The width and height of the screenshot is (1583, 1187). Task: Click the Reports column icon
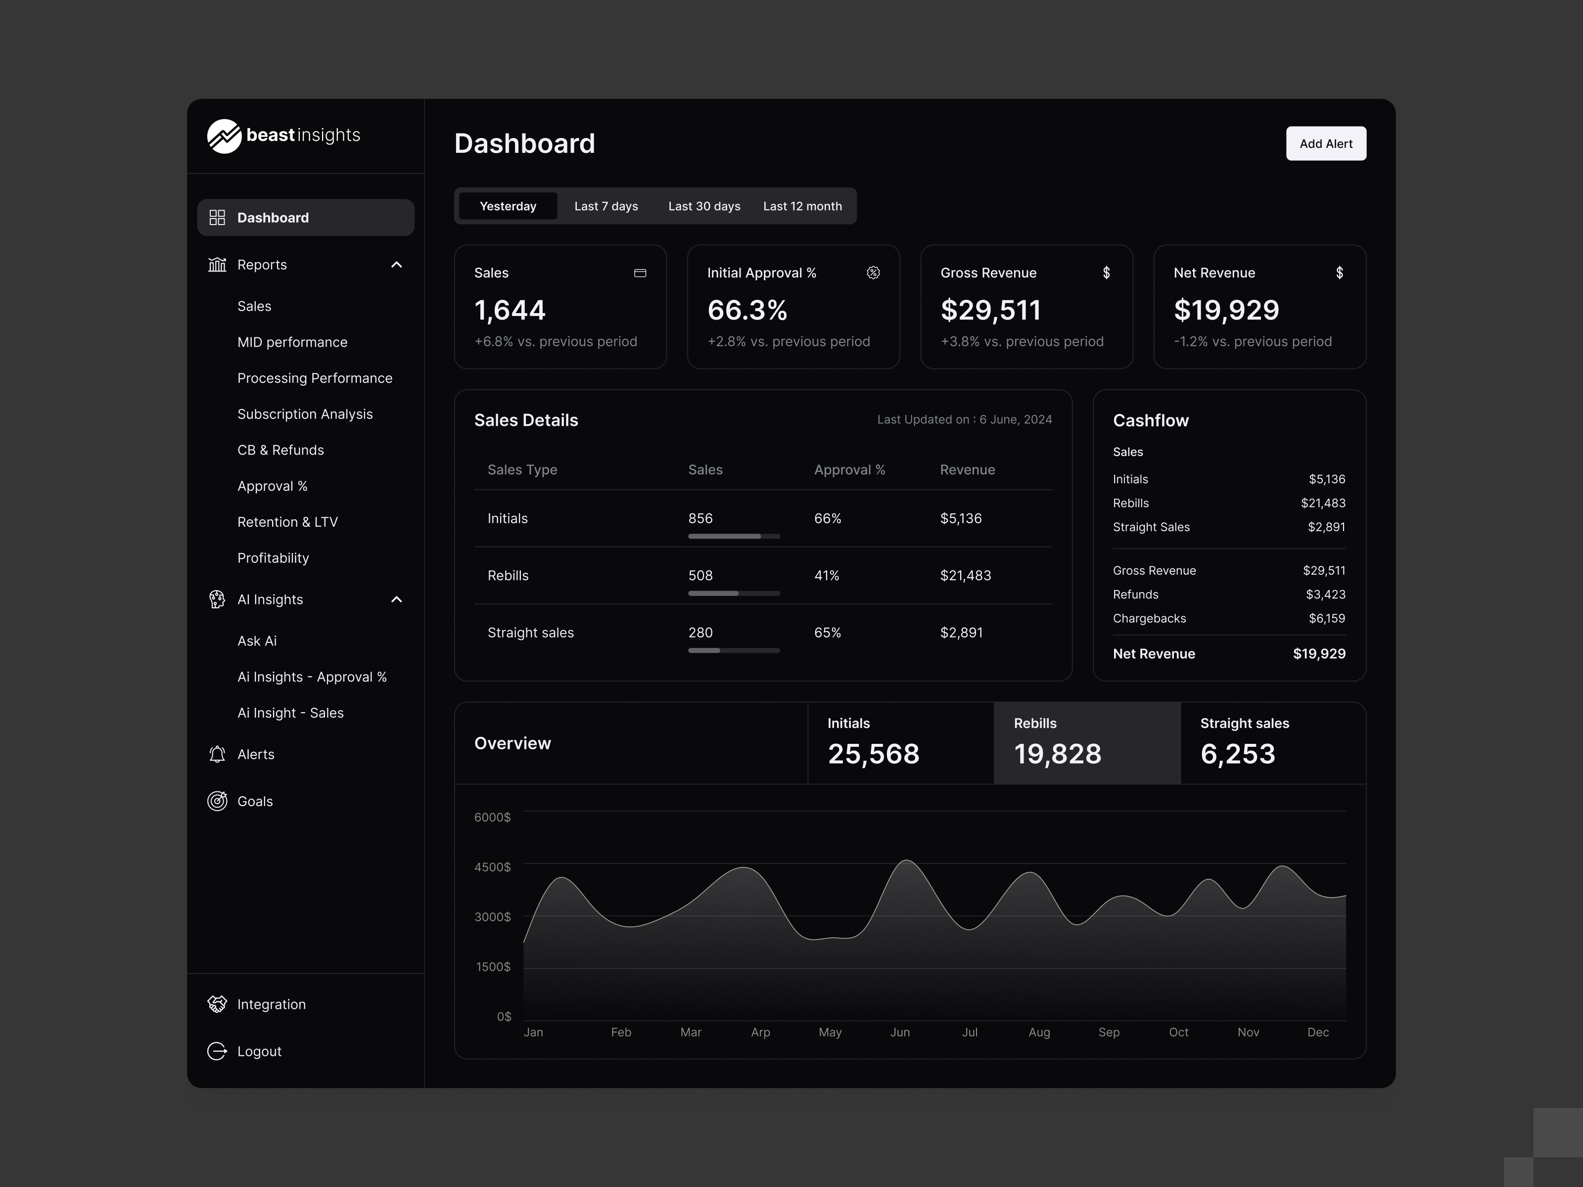point(217,264)
